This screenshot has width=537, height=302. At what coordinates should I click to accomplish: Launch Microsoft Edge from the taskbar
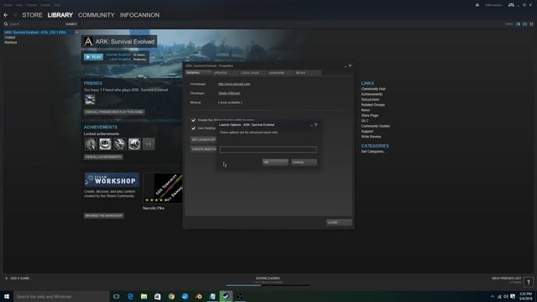[130, 296]
